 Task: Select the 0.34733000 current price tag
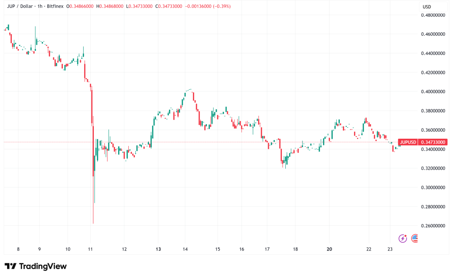click(432, 142)
